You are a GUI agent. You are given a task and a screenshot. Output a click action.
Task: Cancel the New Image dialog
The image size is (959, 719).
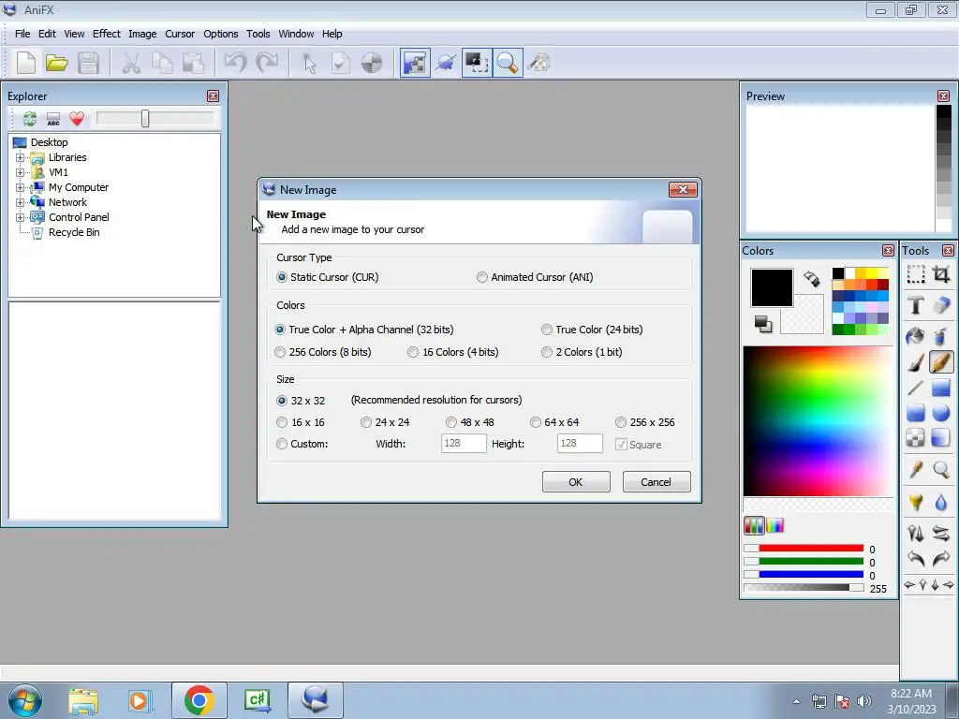[x=657, y=482]
